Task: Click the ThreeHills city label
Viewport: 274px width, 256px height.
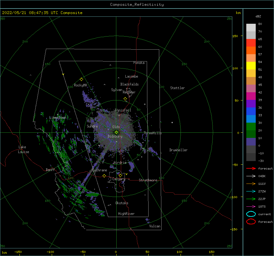Action: (x=153, y=133)
